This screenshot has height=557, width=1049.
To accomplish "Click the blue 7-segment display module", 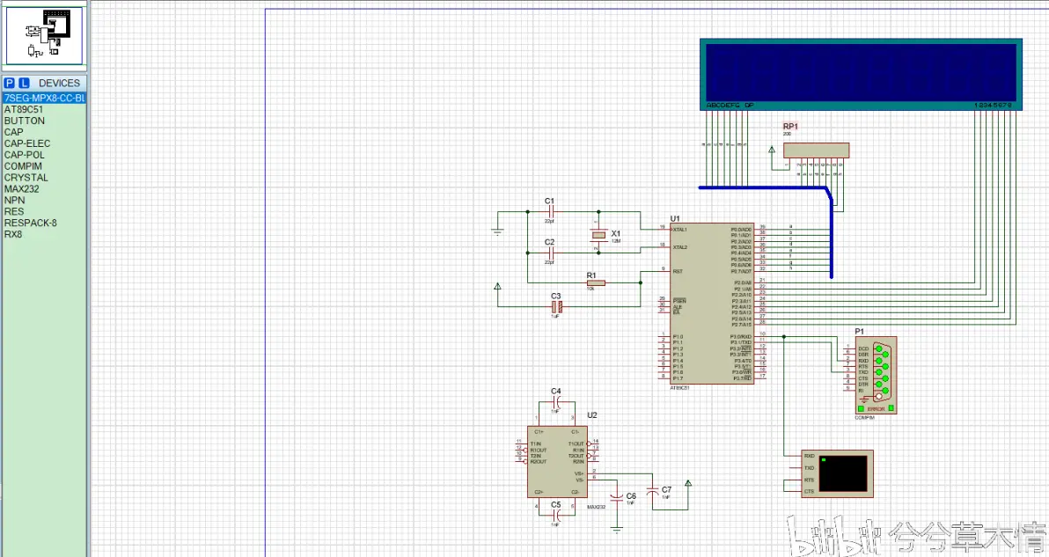I will (861, 74).
